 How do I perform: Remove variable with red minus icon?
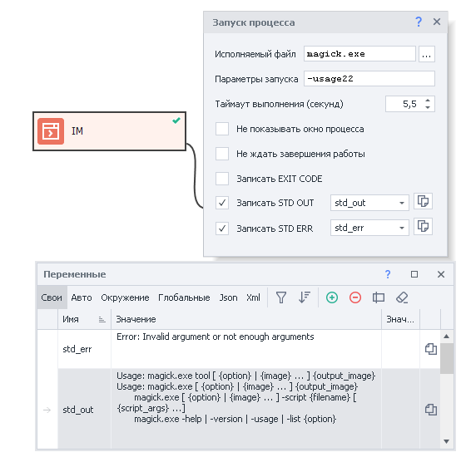point(355,297)
